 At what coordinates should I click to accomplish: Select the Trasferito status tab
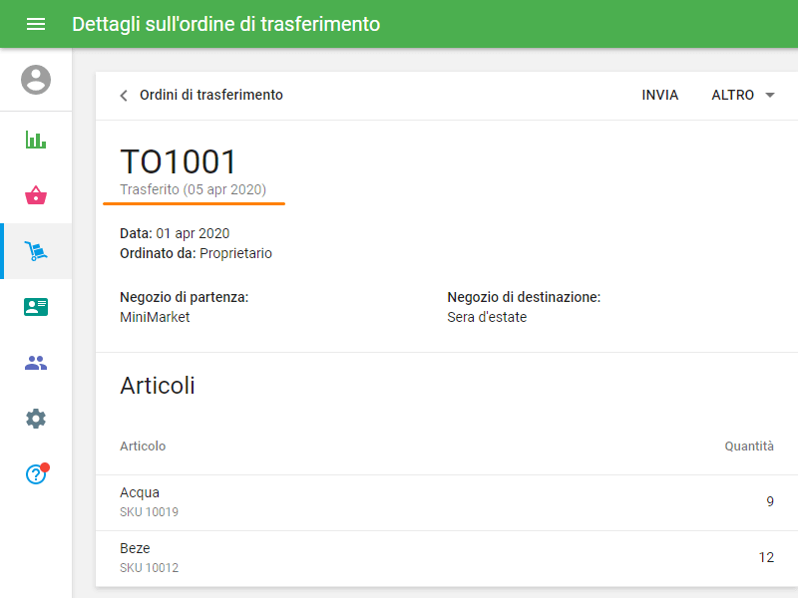(194, 189)
